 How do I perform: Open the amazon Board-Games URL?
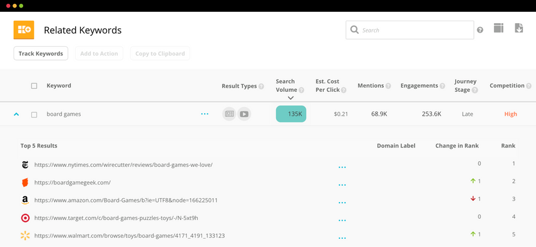tap(126, 200)
